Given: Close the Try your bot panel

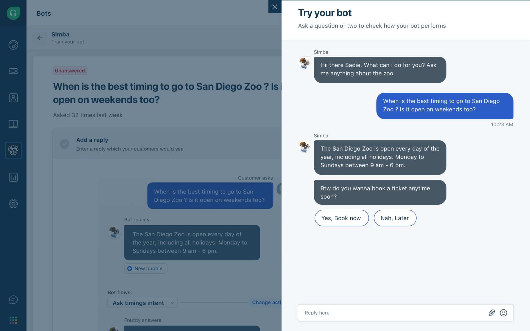Looking at the screenshot, I should click(275, 7).
